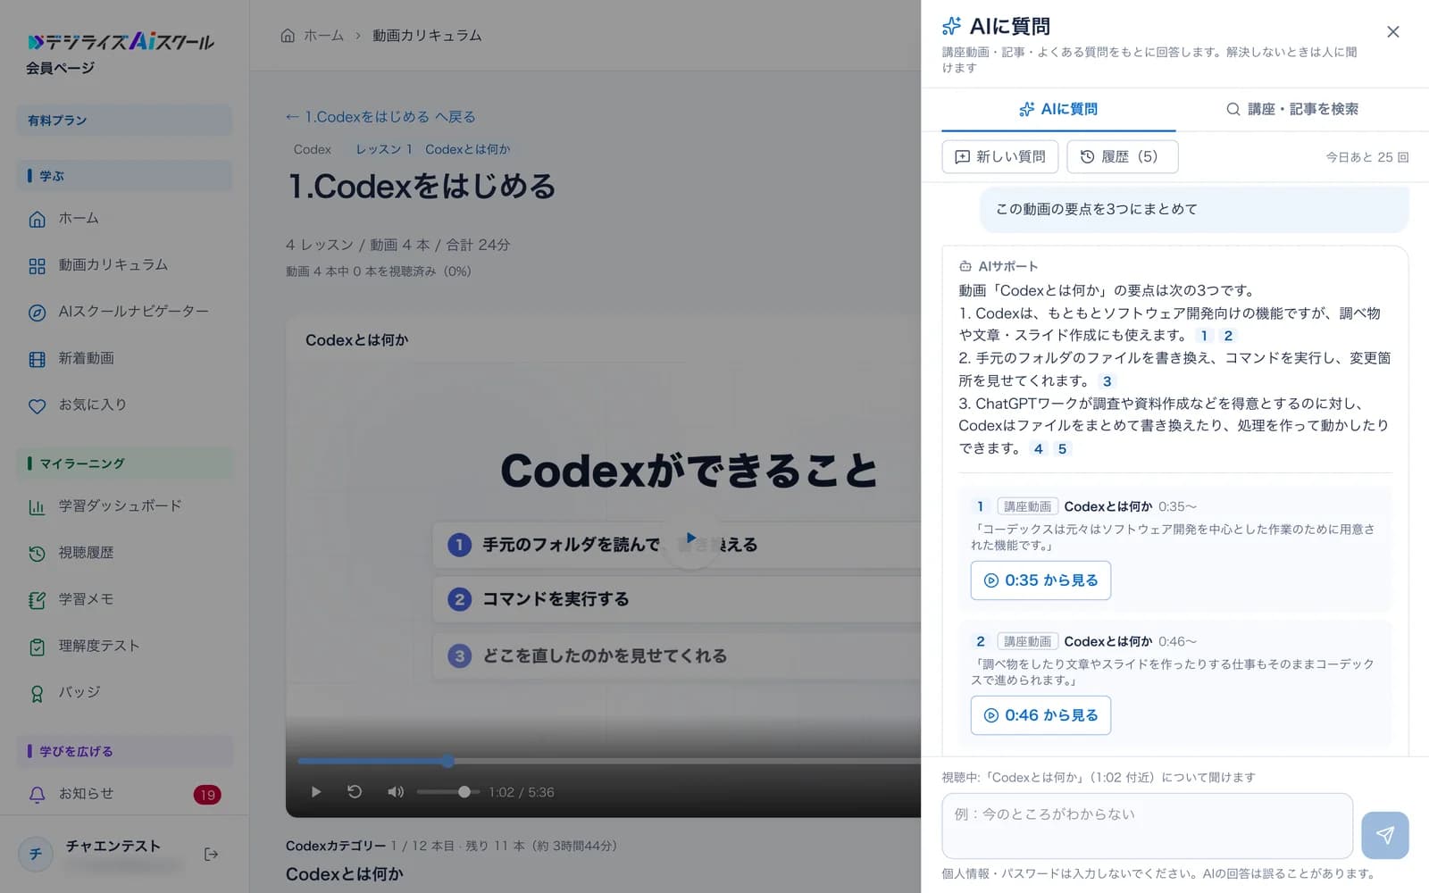This screenshot has height=893, width=1429.
Task: Open 新着動画 in the sidebar
Action: [124, 359]
